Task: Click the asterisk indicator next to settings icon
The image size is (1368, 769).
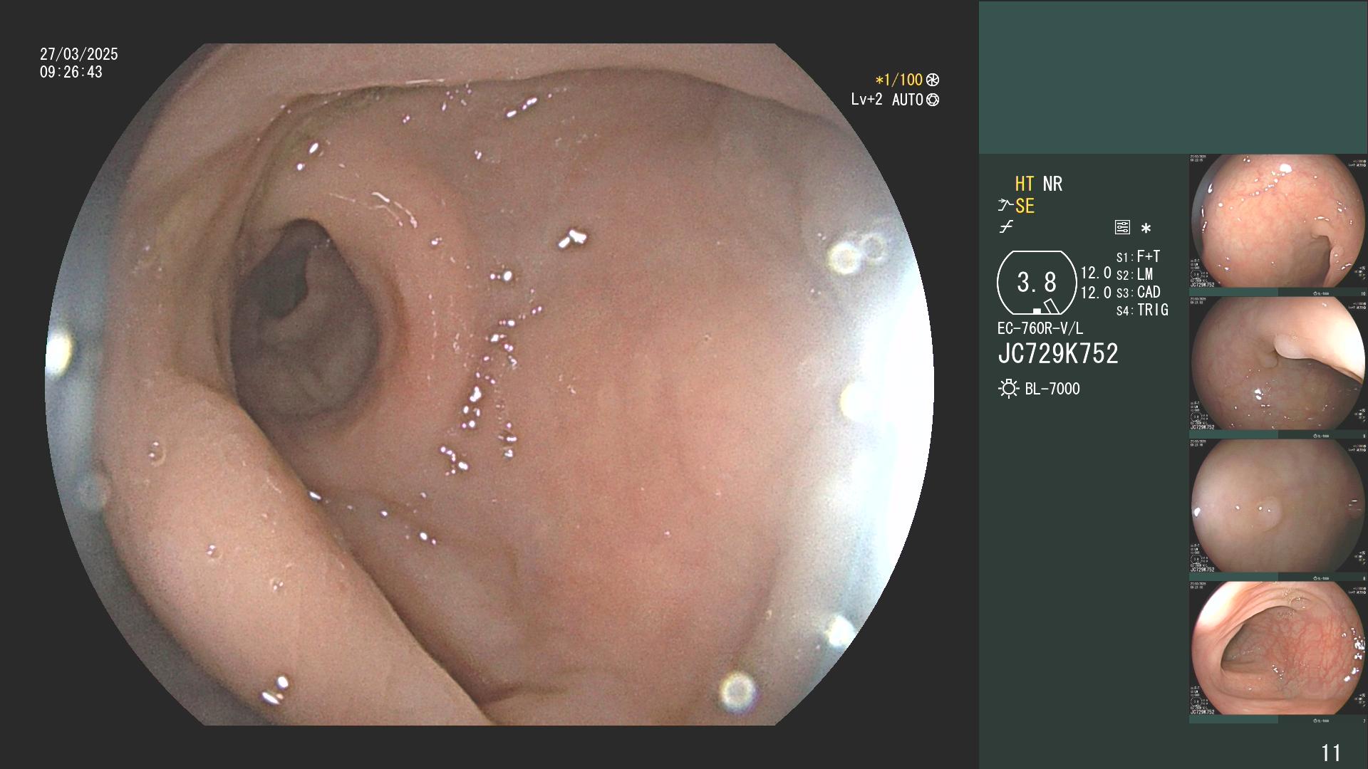Action: click(1146, 229)
